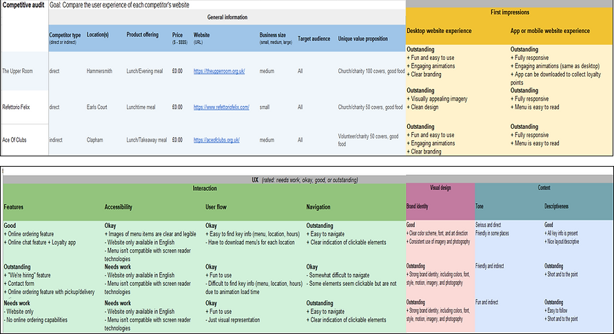This screenshot has height=334, width=614.
Task: Select the 'Hammersmith' location cell
Action: [x=99, y=71]
